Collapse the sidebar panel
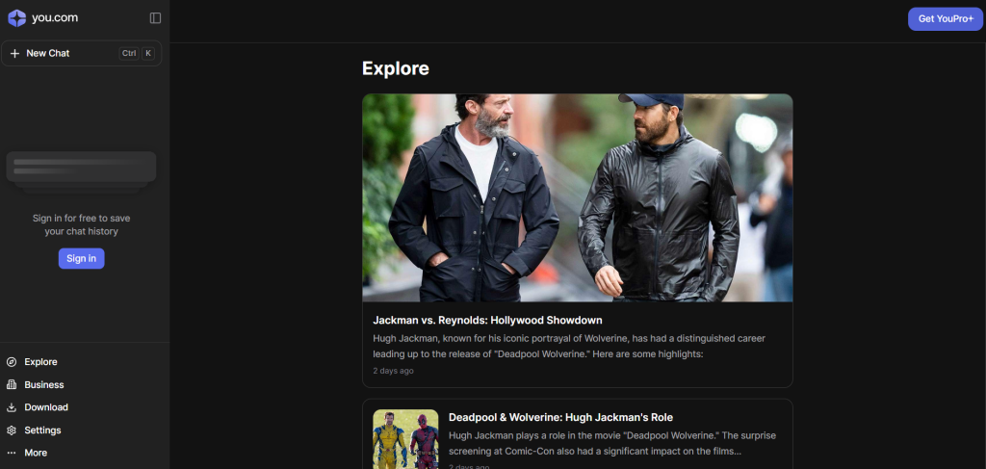986x469 pixels. coord(155,17)
